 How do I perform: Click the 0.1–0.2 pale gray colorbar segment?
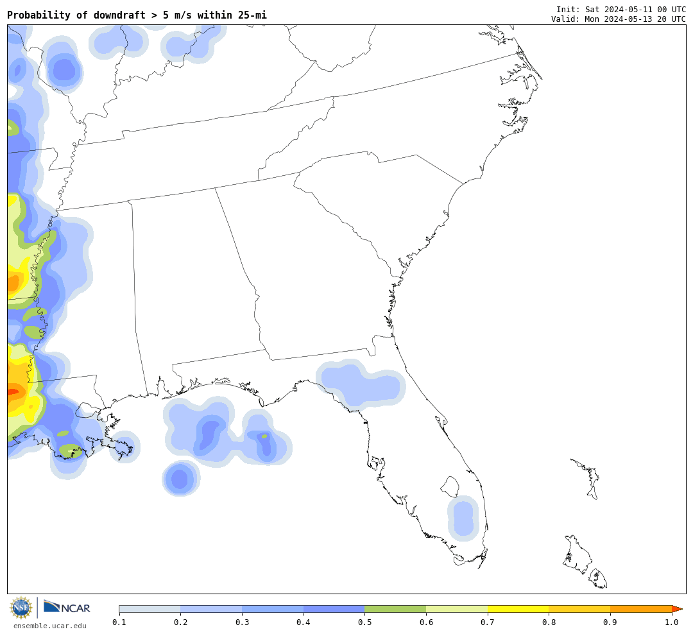150,609
